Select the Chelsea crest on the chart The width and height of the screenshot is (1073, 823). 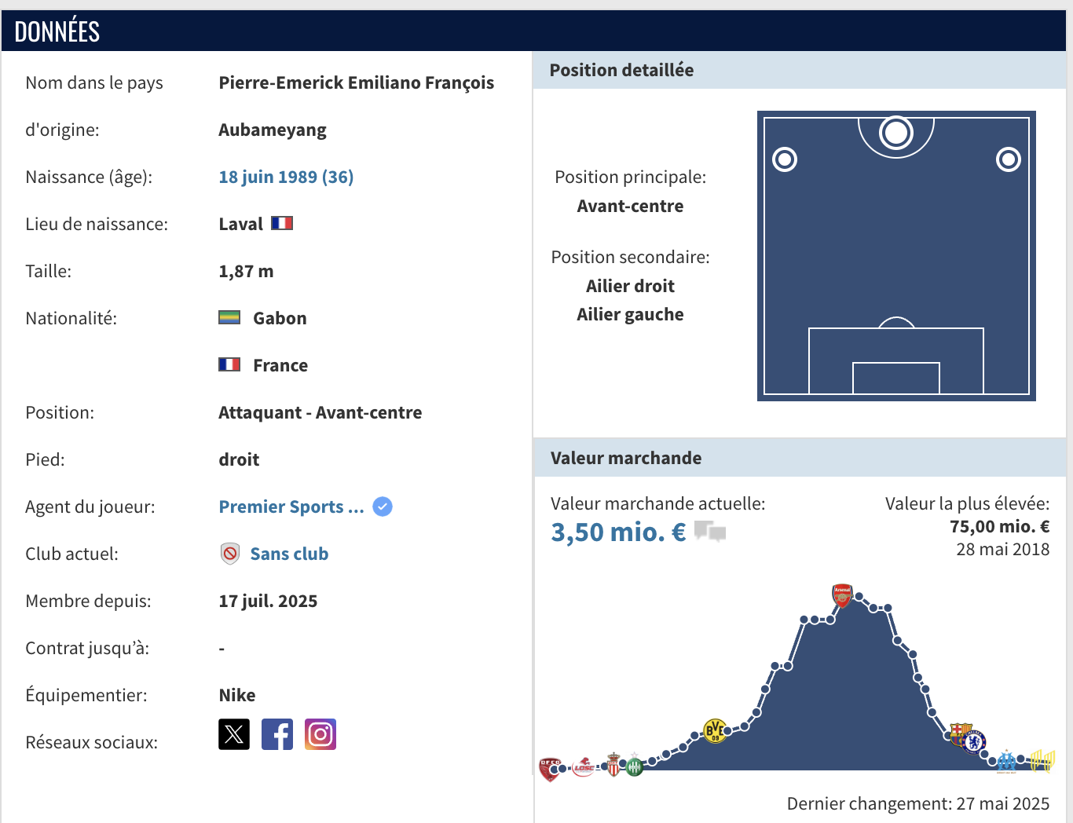(974, 741)
